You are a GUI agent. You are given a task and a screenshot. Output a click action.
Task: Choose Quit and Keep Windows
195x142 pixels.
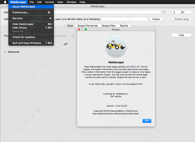coord(31,43)
